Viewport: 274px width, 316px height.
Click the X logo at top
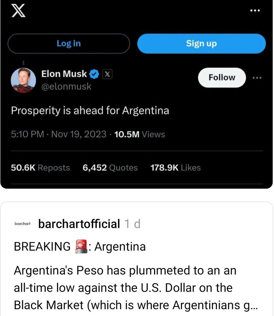click(19, 12)
